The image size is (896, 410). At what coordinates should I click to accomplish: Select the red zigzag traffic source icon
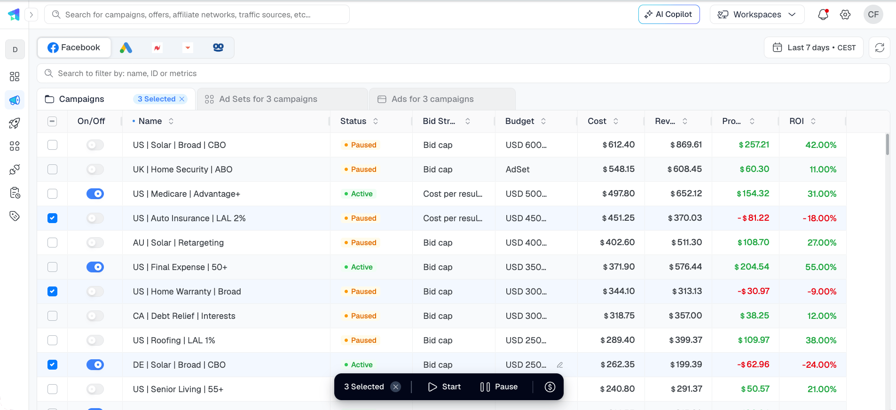coord(157,47)
